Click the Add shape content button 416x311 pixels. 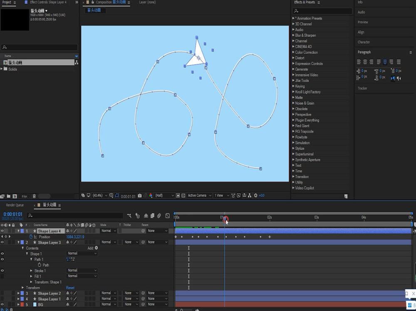(96, 248)
